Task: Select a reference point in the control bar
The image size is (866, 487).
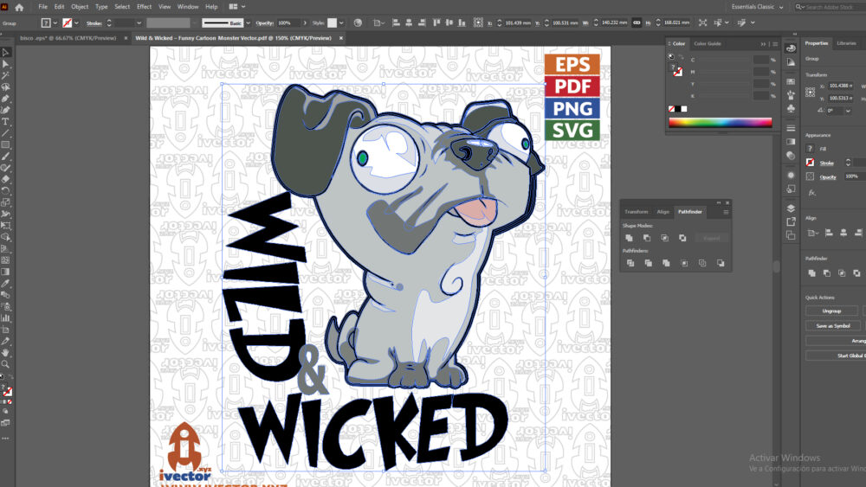Action: tap(478, 22)
